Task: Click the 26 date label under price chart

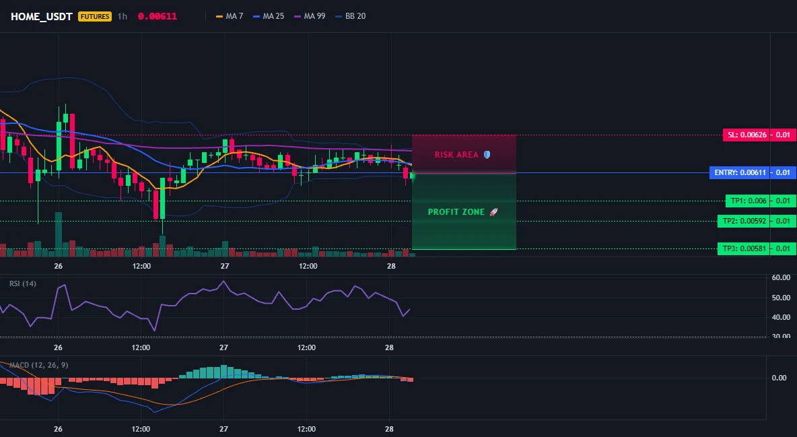Action: tap(58, 266)
